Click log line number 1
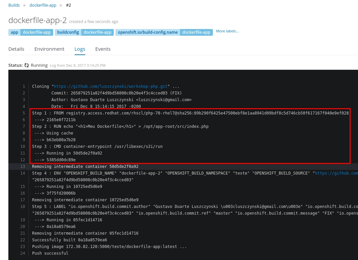This screenshot has width=358, height=260. pos(24,86)
